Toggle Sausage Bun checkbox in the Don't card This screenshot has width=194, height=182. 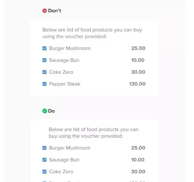(45, 60)
